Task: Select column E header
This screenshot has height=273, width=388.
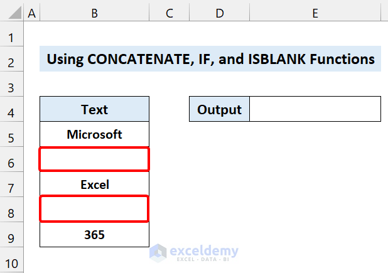Action: click(315, 13)
